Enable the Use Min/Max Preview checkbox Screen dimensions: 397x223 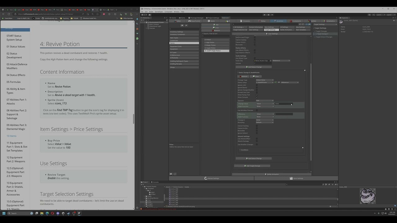(257, 110)
